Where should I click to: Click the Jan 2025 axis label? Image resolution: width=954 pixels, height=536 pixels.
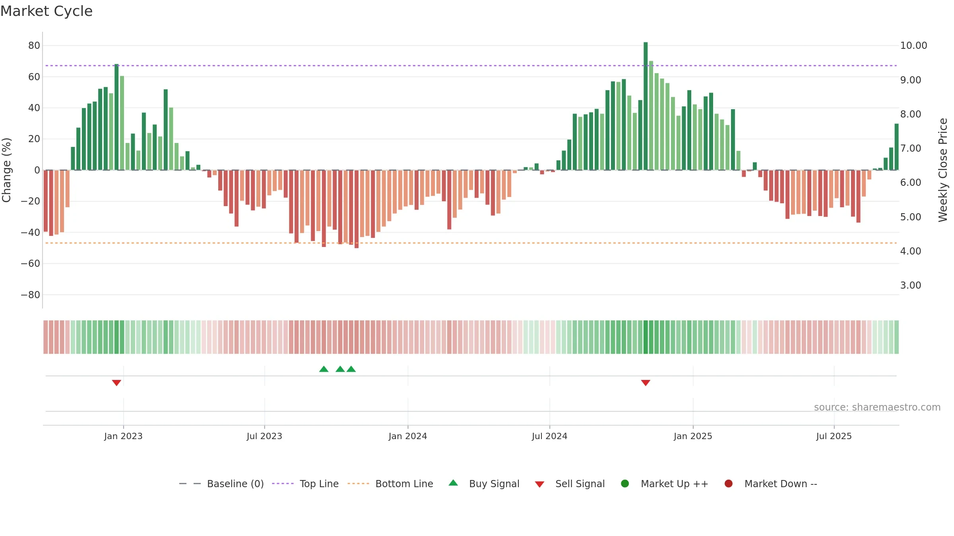tap(693, 436)
